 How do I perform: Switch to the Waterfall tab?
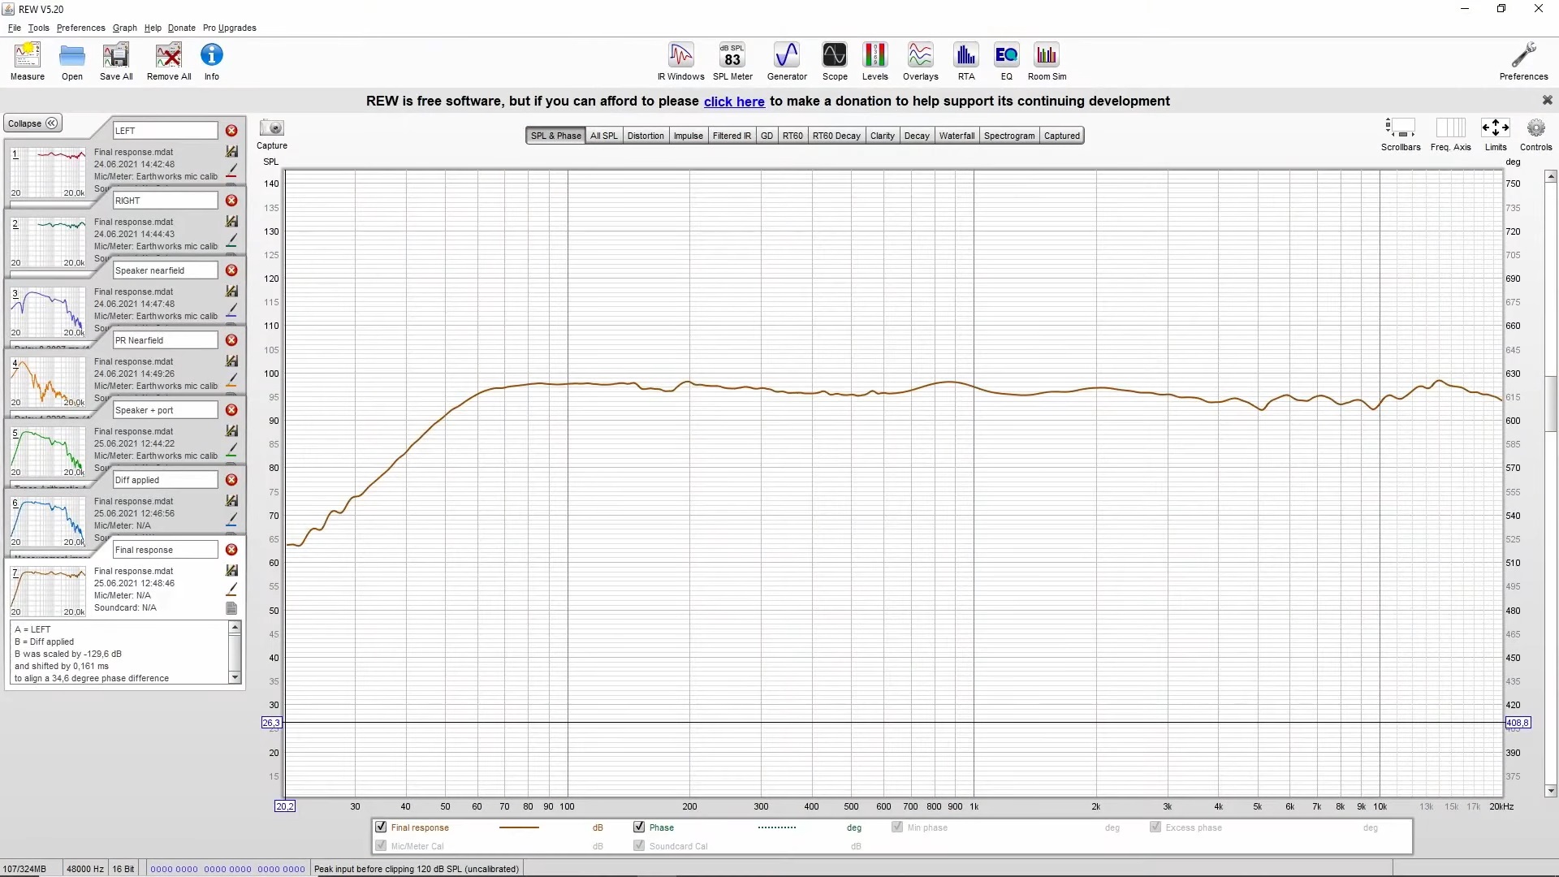(957, 136)
